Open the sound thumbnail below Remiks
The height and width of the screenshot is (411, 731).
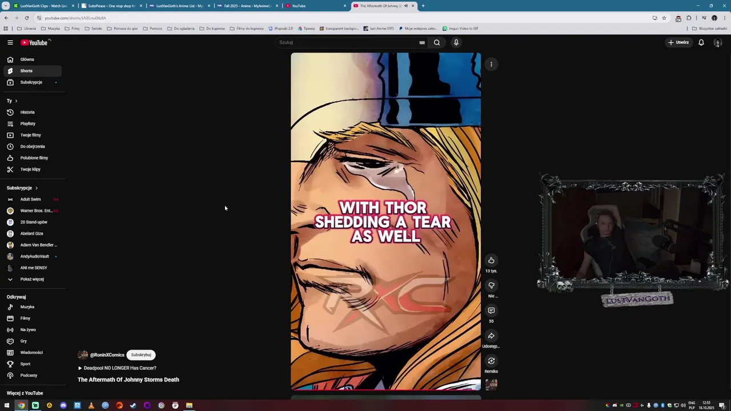pyautogui.click(x=491, y=384)
